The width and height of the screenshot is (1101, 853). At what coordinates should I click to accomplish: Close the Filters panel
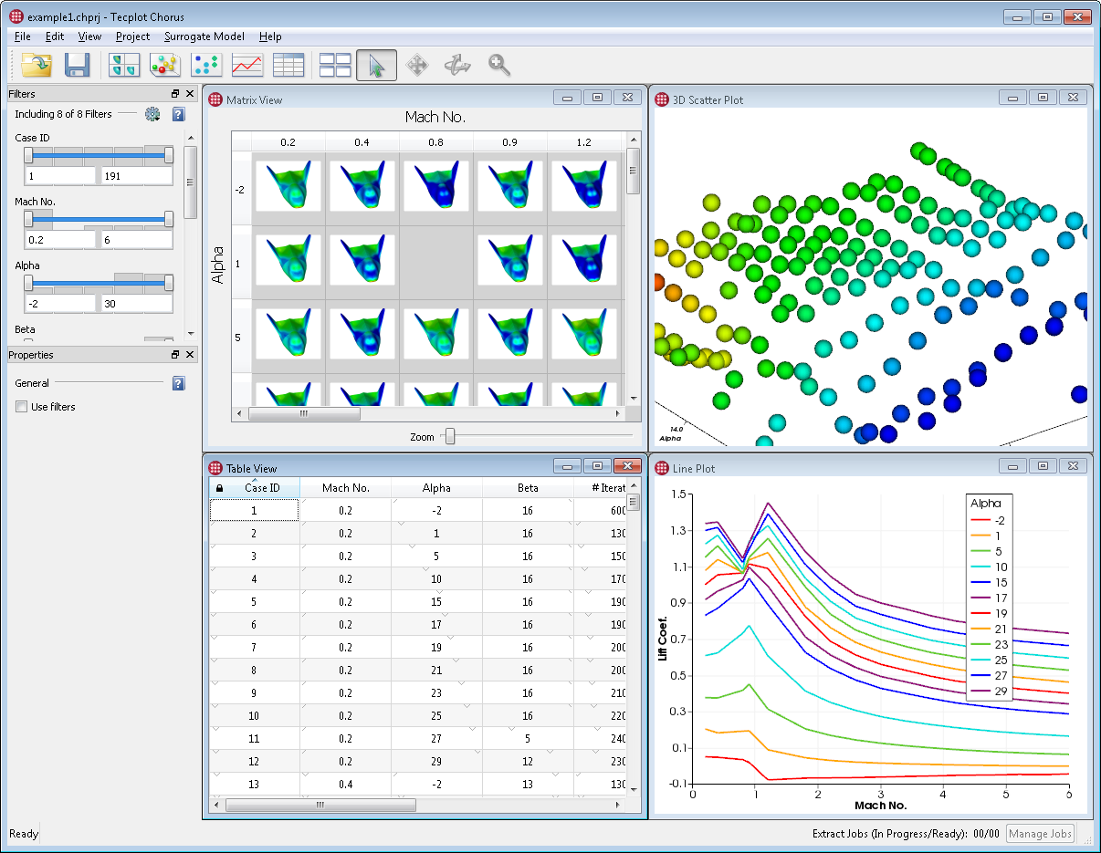[x=190, y=94]
